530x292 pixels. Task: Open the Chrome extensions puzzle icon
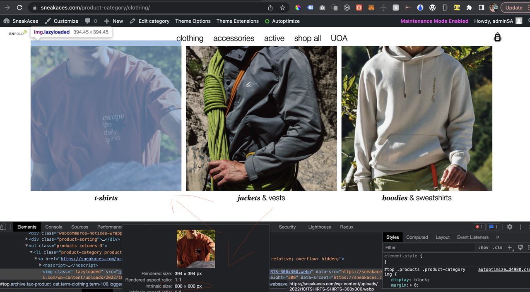click(x=469, y=7)
